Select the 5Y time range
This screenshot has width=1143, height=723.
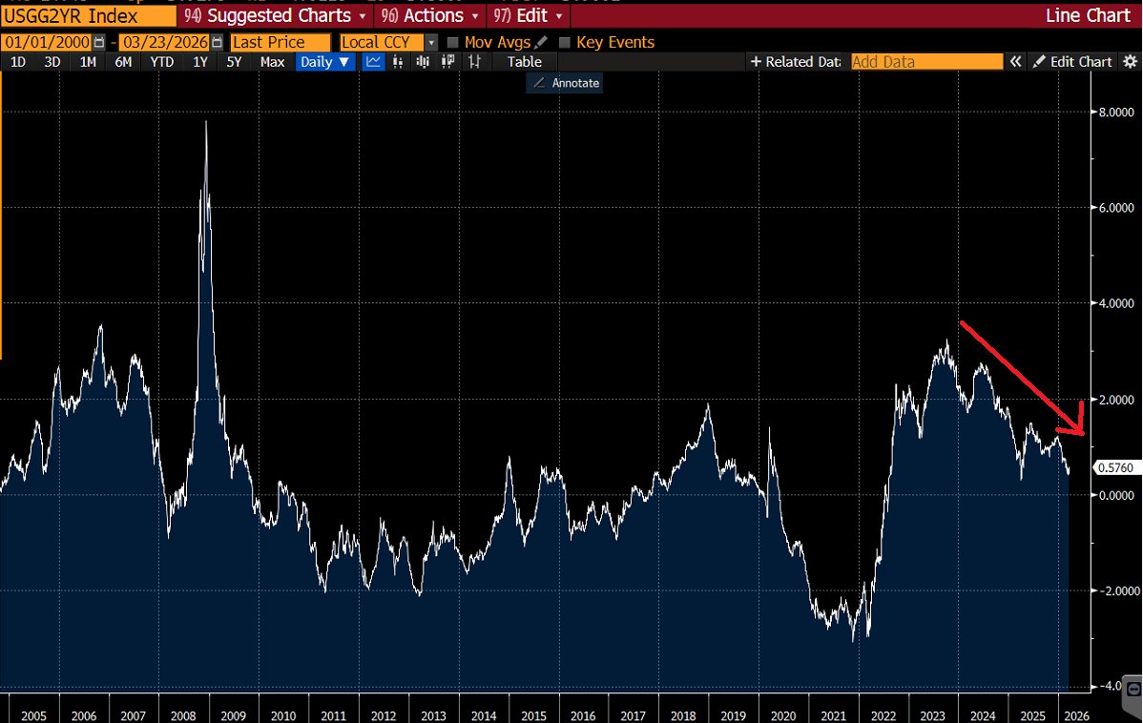pos(233,62)
